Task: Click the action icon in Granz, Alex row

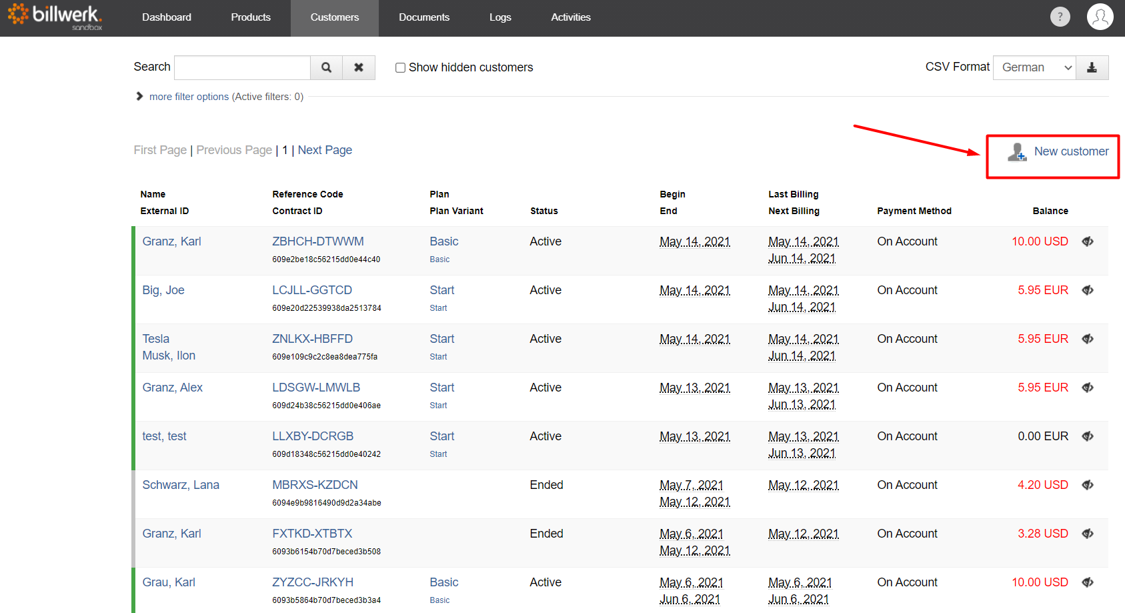Action: pyautogui.click(x=1088, y=388)
